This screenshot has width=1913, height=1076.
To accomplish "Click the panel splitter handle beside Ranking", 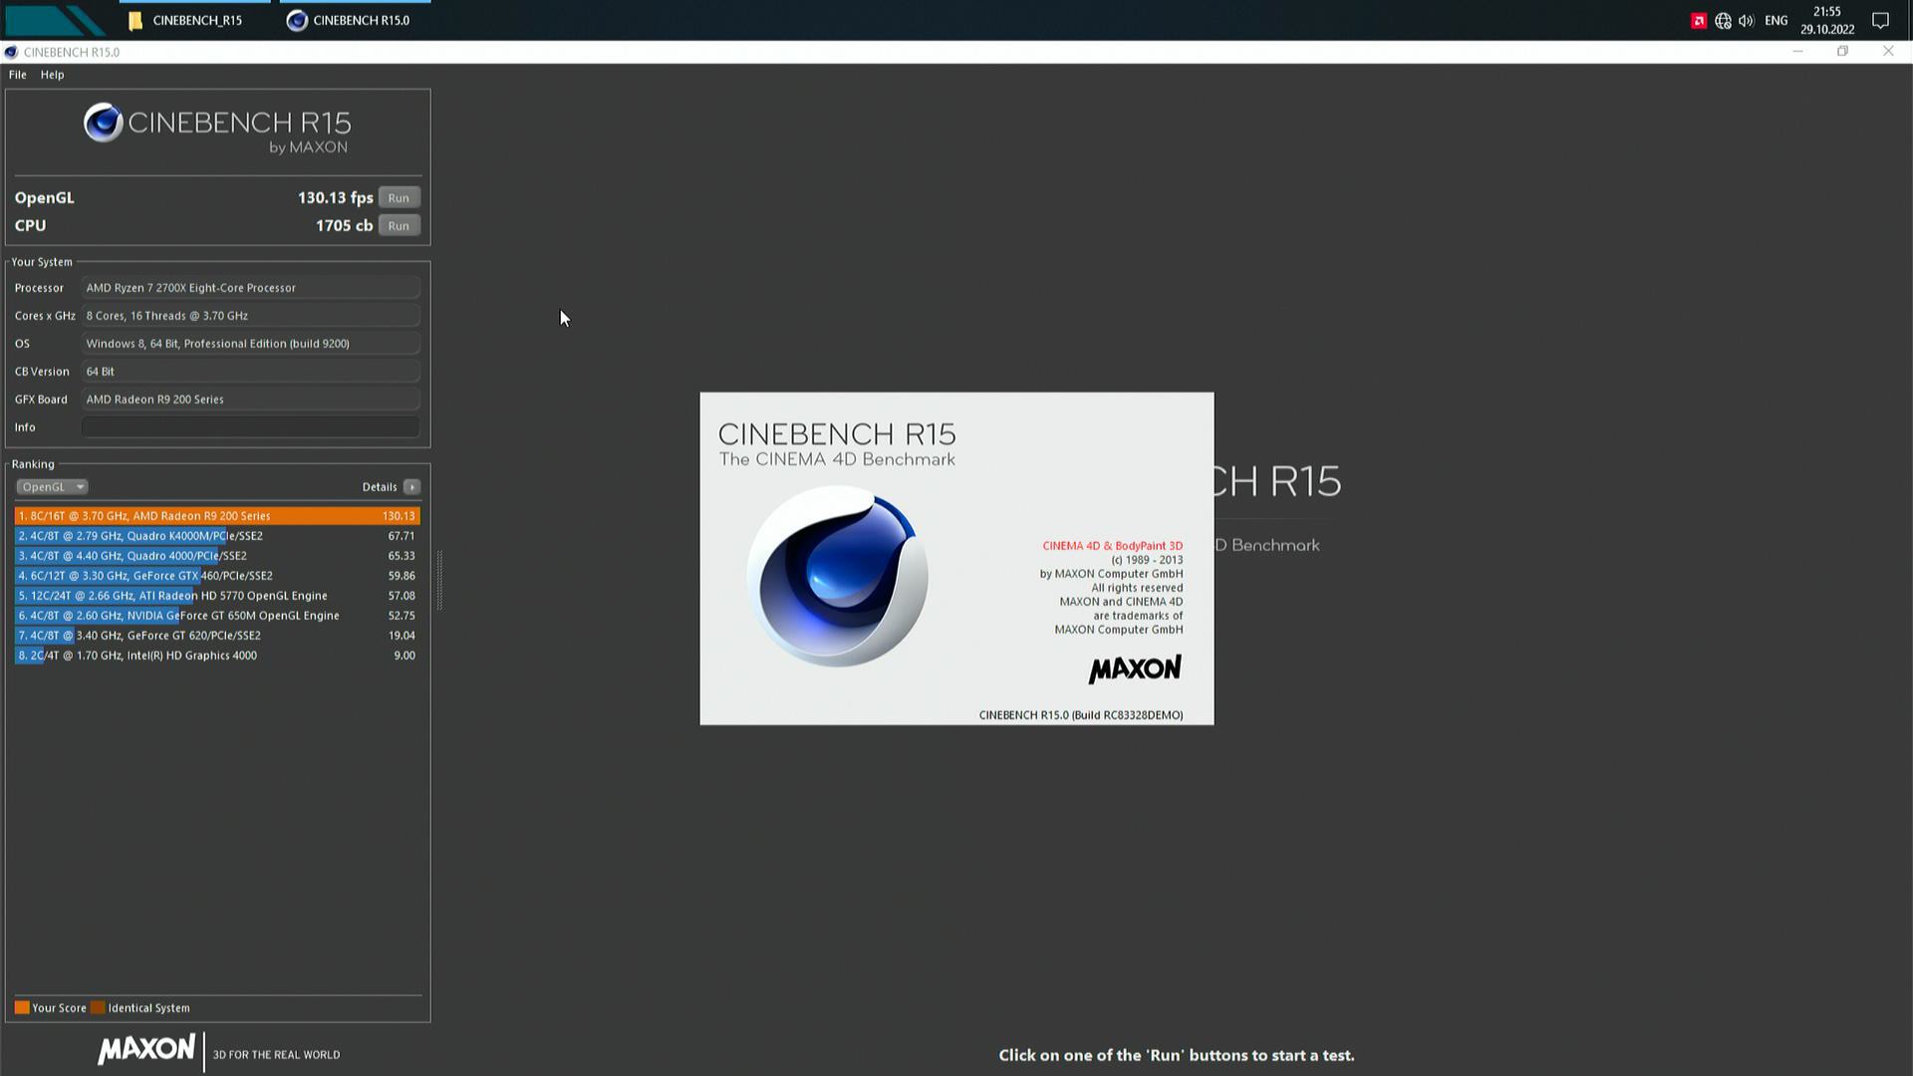I will pyautogui.click(x=439, y=580).
